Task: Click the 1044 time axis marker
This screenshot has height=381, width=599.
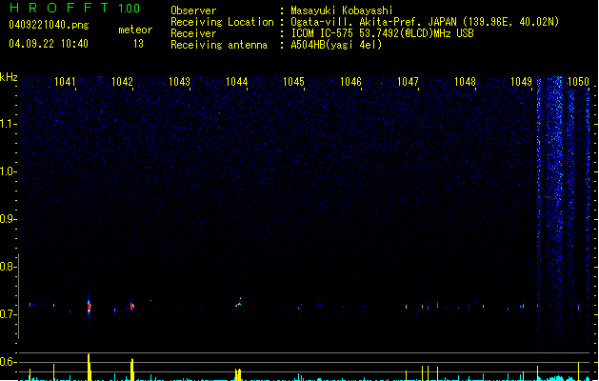Action: (236, 82)
